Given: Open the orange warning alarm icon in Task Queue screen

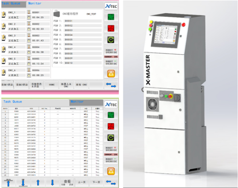Looking at the screenshot, I should tap(111, 171).
